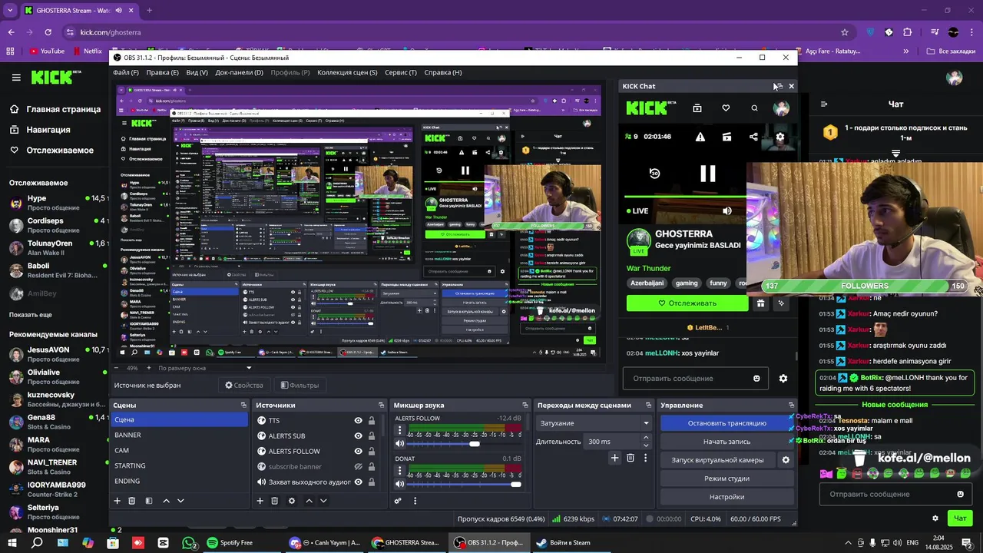Pop out the Сцены dock panel

click(243, 406)
